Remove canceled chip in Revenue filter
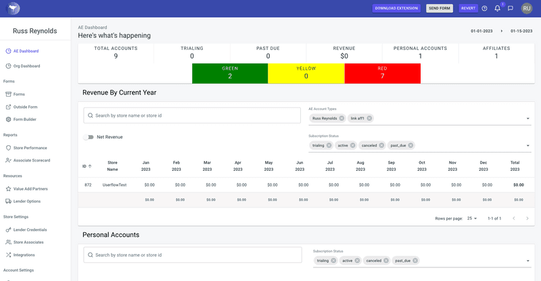 (x=381, y=145)
